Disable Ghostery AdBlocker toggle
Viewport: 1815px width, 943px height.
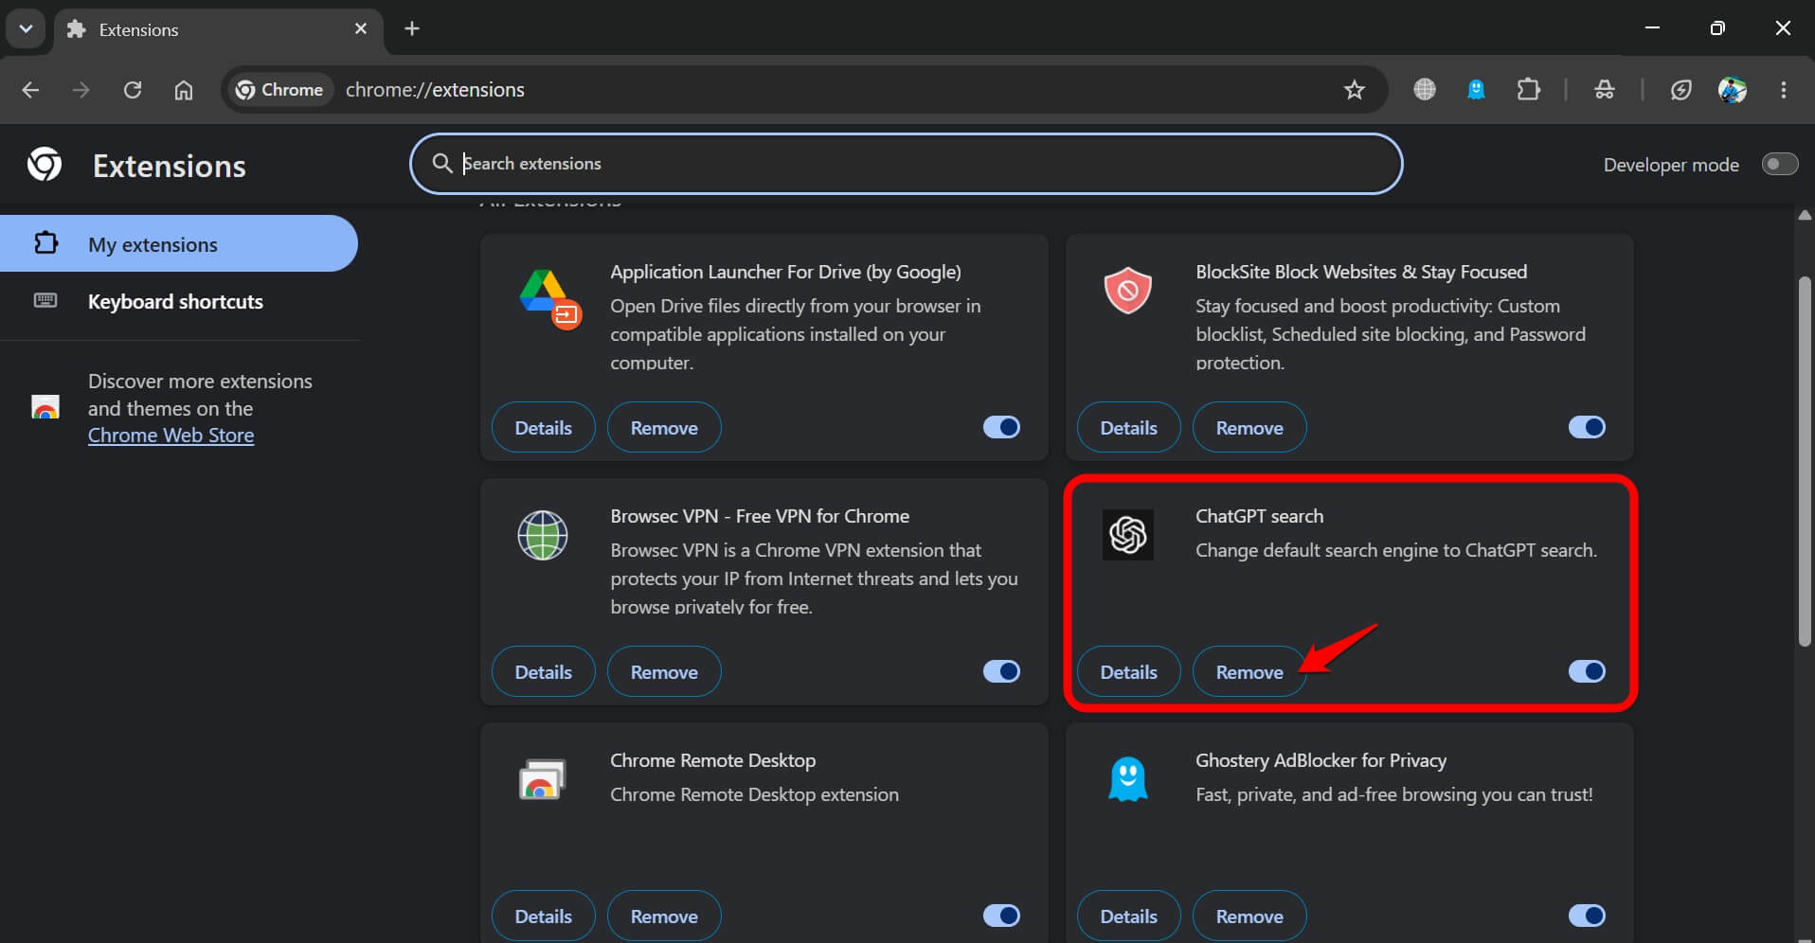1587,916
